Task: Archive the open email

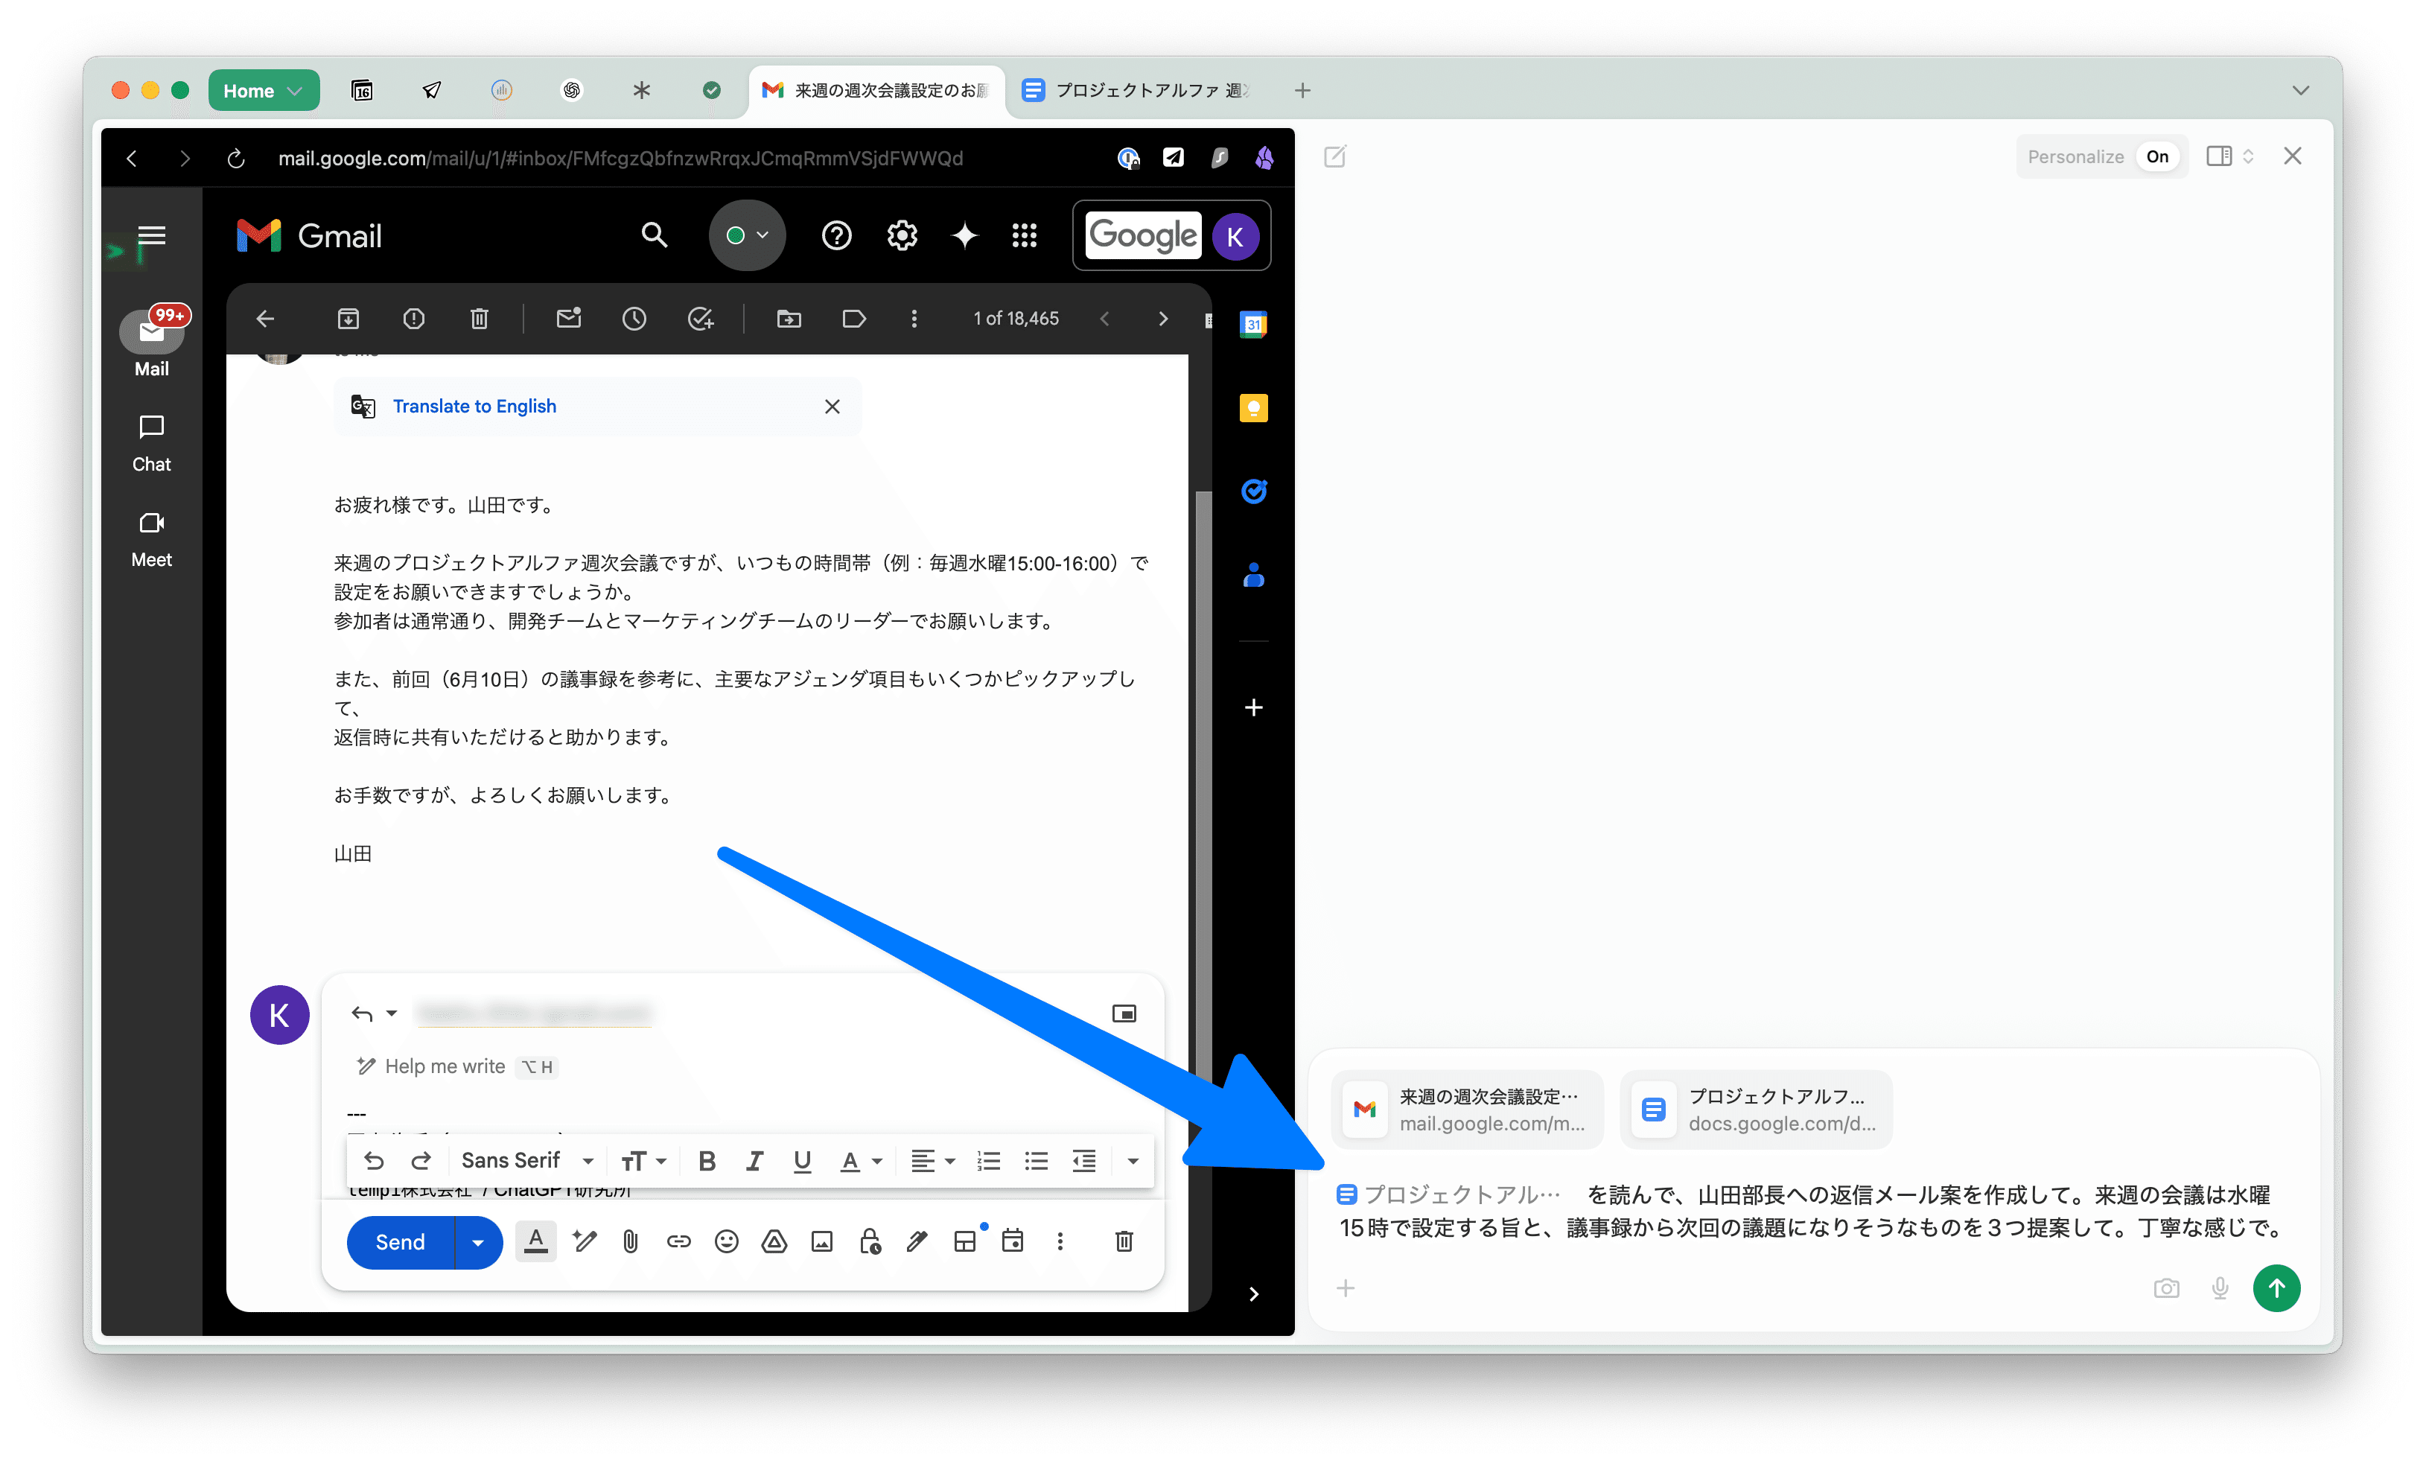Action: [348, 318]
